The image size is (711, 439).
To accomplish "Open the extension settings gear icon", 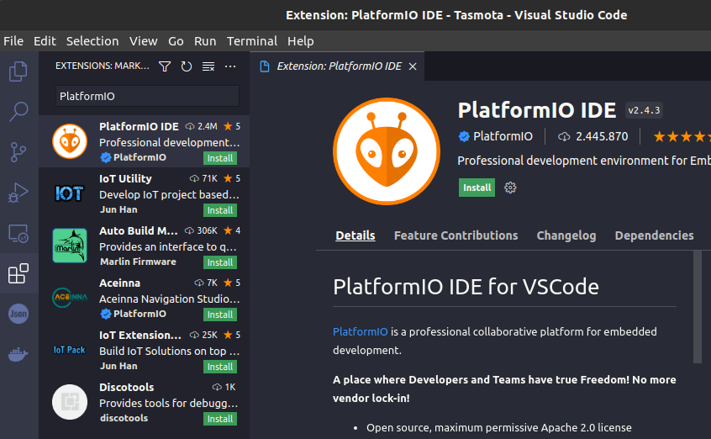I will click(x=510, y=188).
